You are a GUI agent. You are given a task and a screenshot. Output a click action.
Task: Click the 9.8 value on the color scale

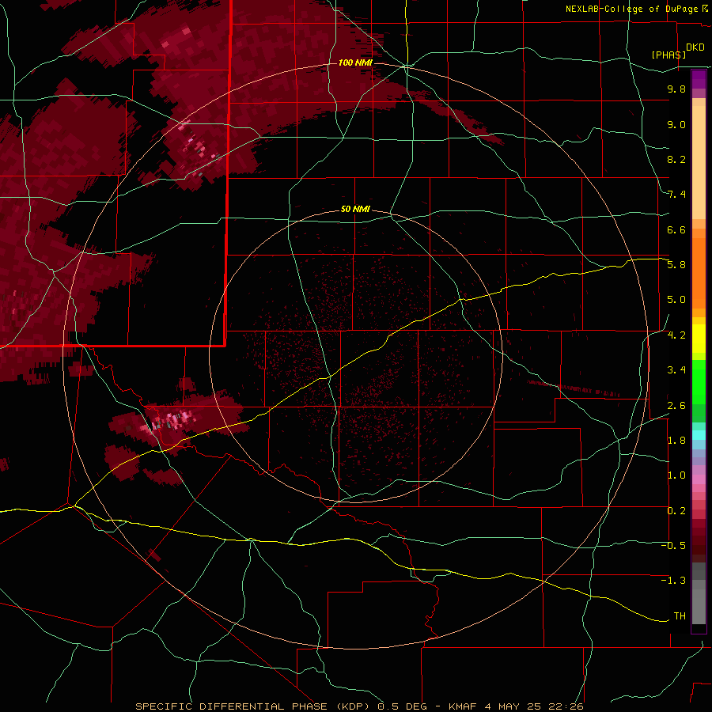coord(676,89)
